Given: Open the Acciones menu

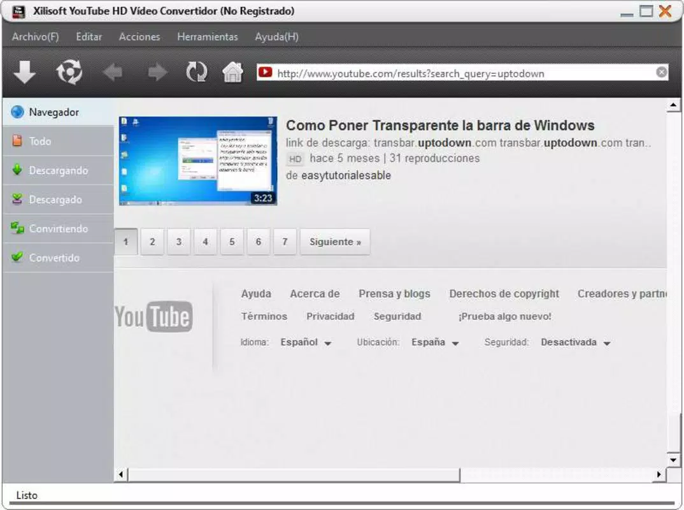Looking at the screenshot, I should (x=139, y=37).
